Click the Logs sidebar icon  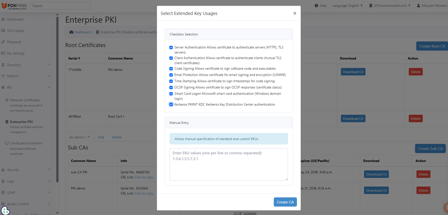coord(3,181)
